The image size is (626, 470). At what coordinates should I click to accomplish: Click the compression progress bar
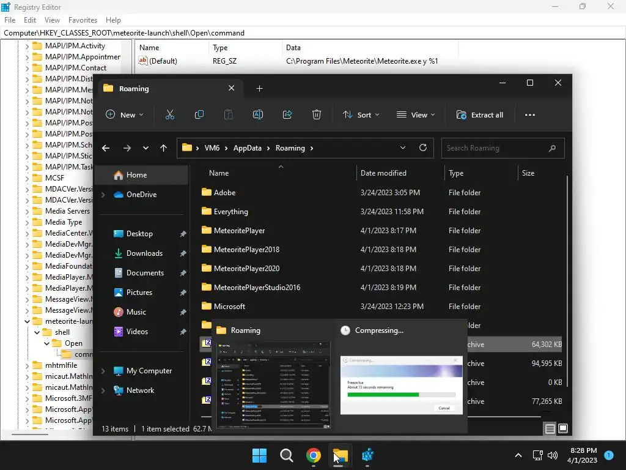[401, 395]
